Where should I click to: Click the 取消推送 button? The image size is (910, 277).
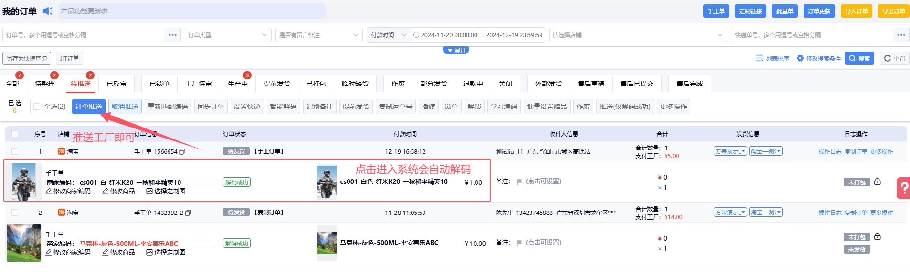[x=125, y=107]
